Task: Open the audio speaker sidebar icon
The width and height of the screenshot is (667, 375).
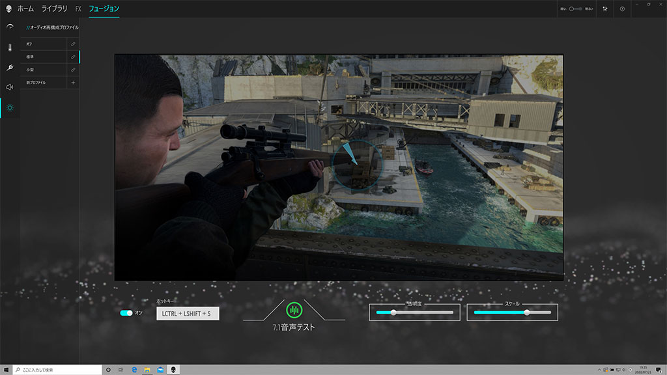Action: click(x=10, y=87)
